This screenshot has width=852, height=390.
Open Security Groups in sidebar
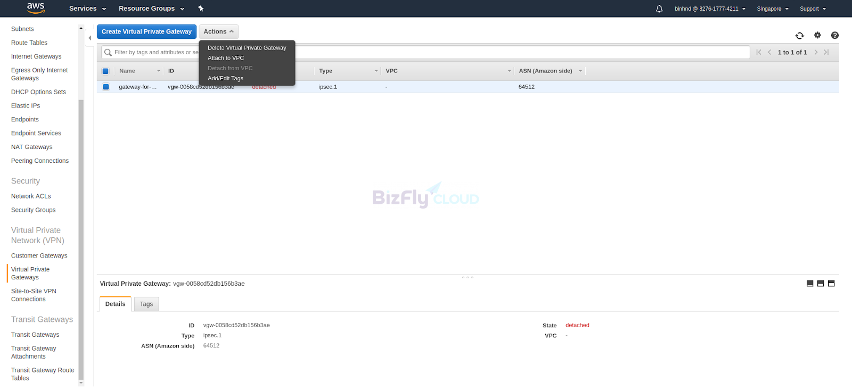click(34, 210)
